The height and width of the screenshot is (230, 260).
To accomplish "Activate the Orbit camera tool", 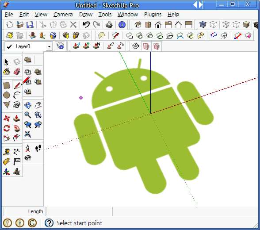I will (28, 105).
